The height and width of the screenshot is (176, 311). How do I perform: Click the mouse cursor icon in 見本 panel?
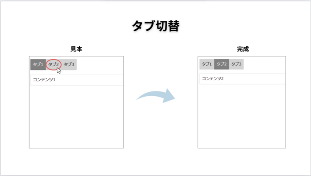coord(59,70)
